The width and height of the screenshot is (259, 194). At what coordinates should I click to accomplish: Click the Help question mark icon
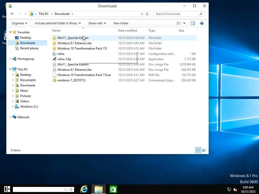click(x=202, y=23)
